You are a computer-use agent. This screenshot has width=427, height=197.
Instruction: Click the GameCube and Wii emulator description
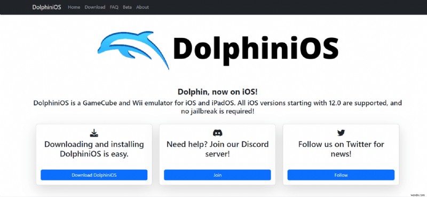217,107
